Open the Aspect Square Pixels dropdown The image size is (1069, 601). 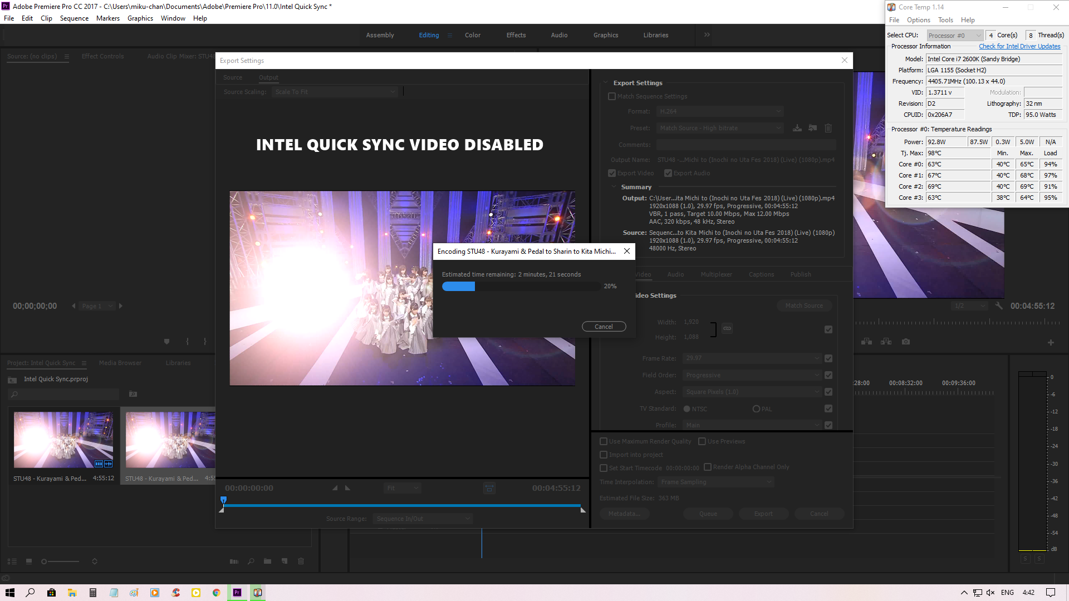click(753, 392)
